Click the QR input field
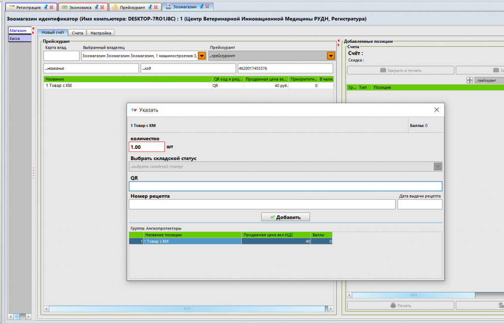 coord(285,186)
